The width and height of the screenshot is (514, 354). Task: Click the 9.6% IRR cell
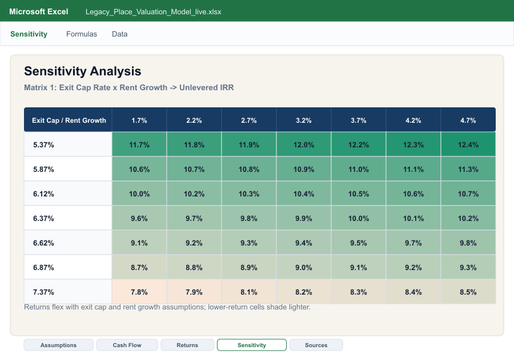(139, 218)
